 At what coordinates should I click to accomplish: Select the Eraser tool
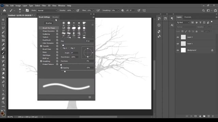pos(3,65)
